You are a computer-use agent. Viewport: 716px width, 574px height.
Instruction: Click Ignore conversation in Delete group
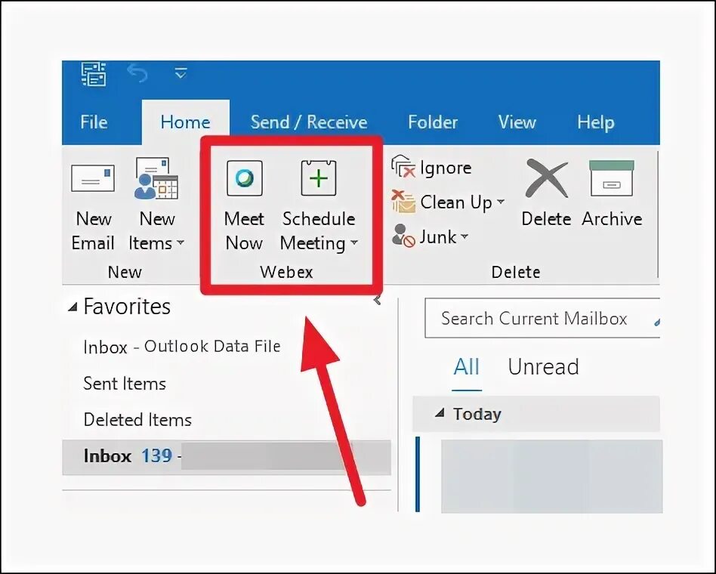(x=431, y=168)
